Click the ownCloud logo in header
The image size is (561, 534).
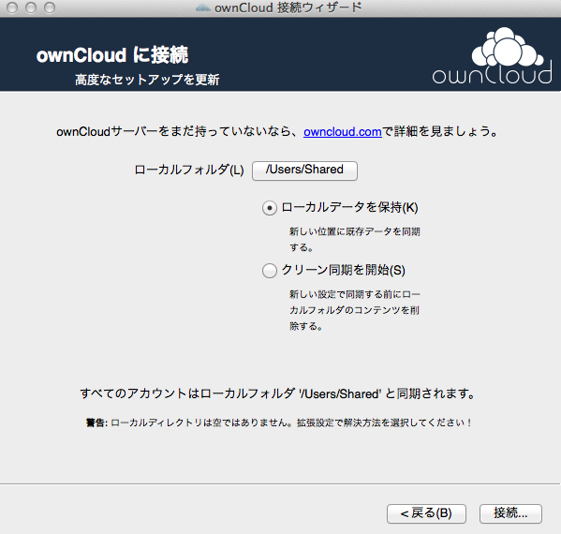pos(493,55)
